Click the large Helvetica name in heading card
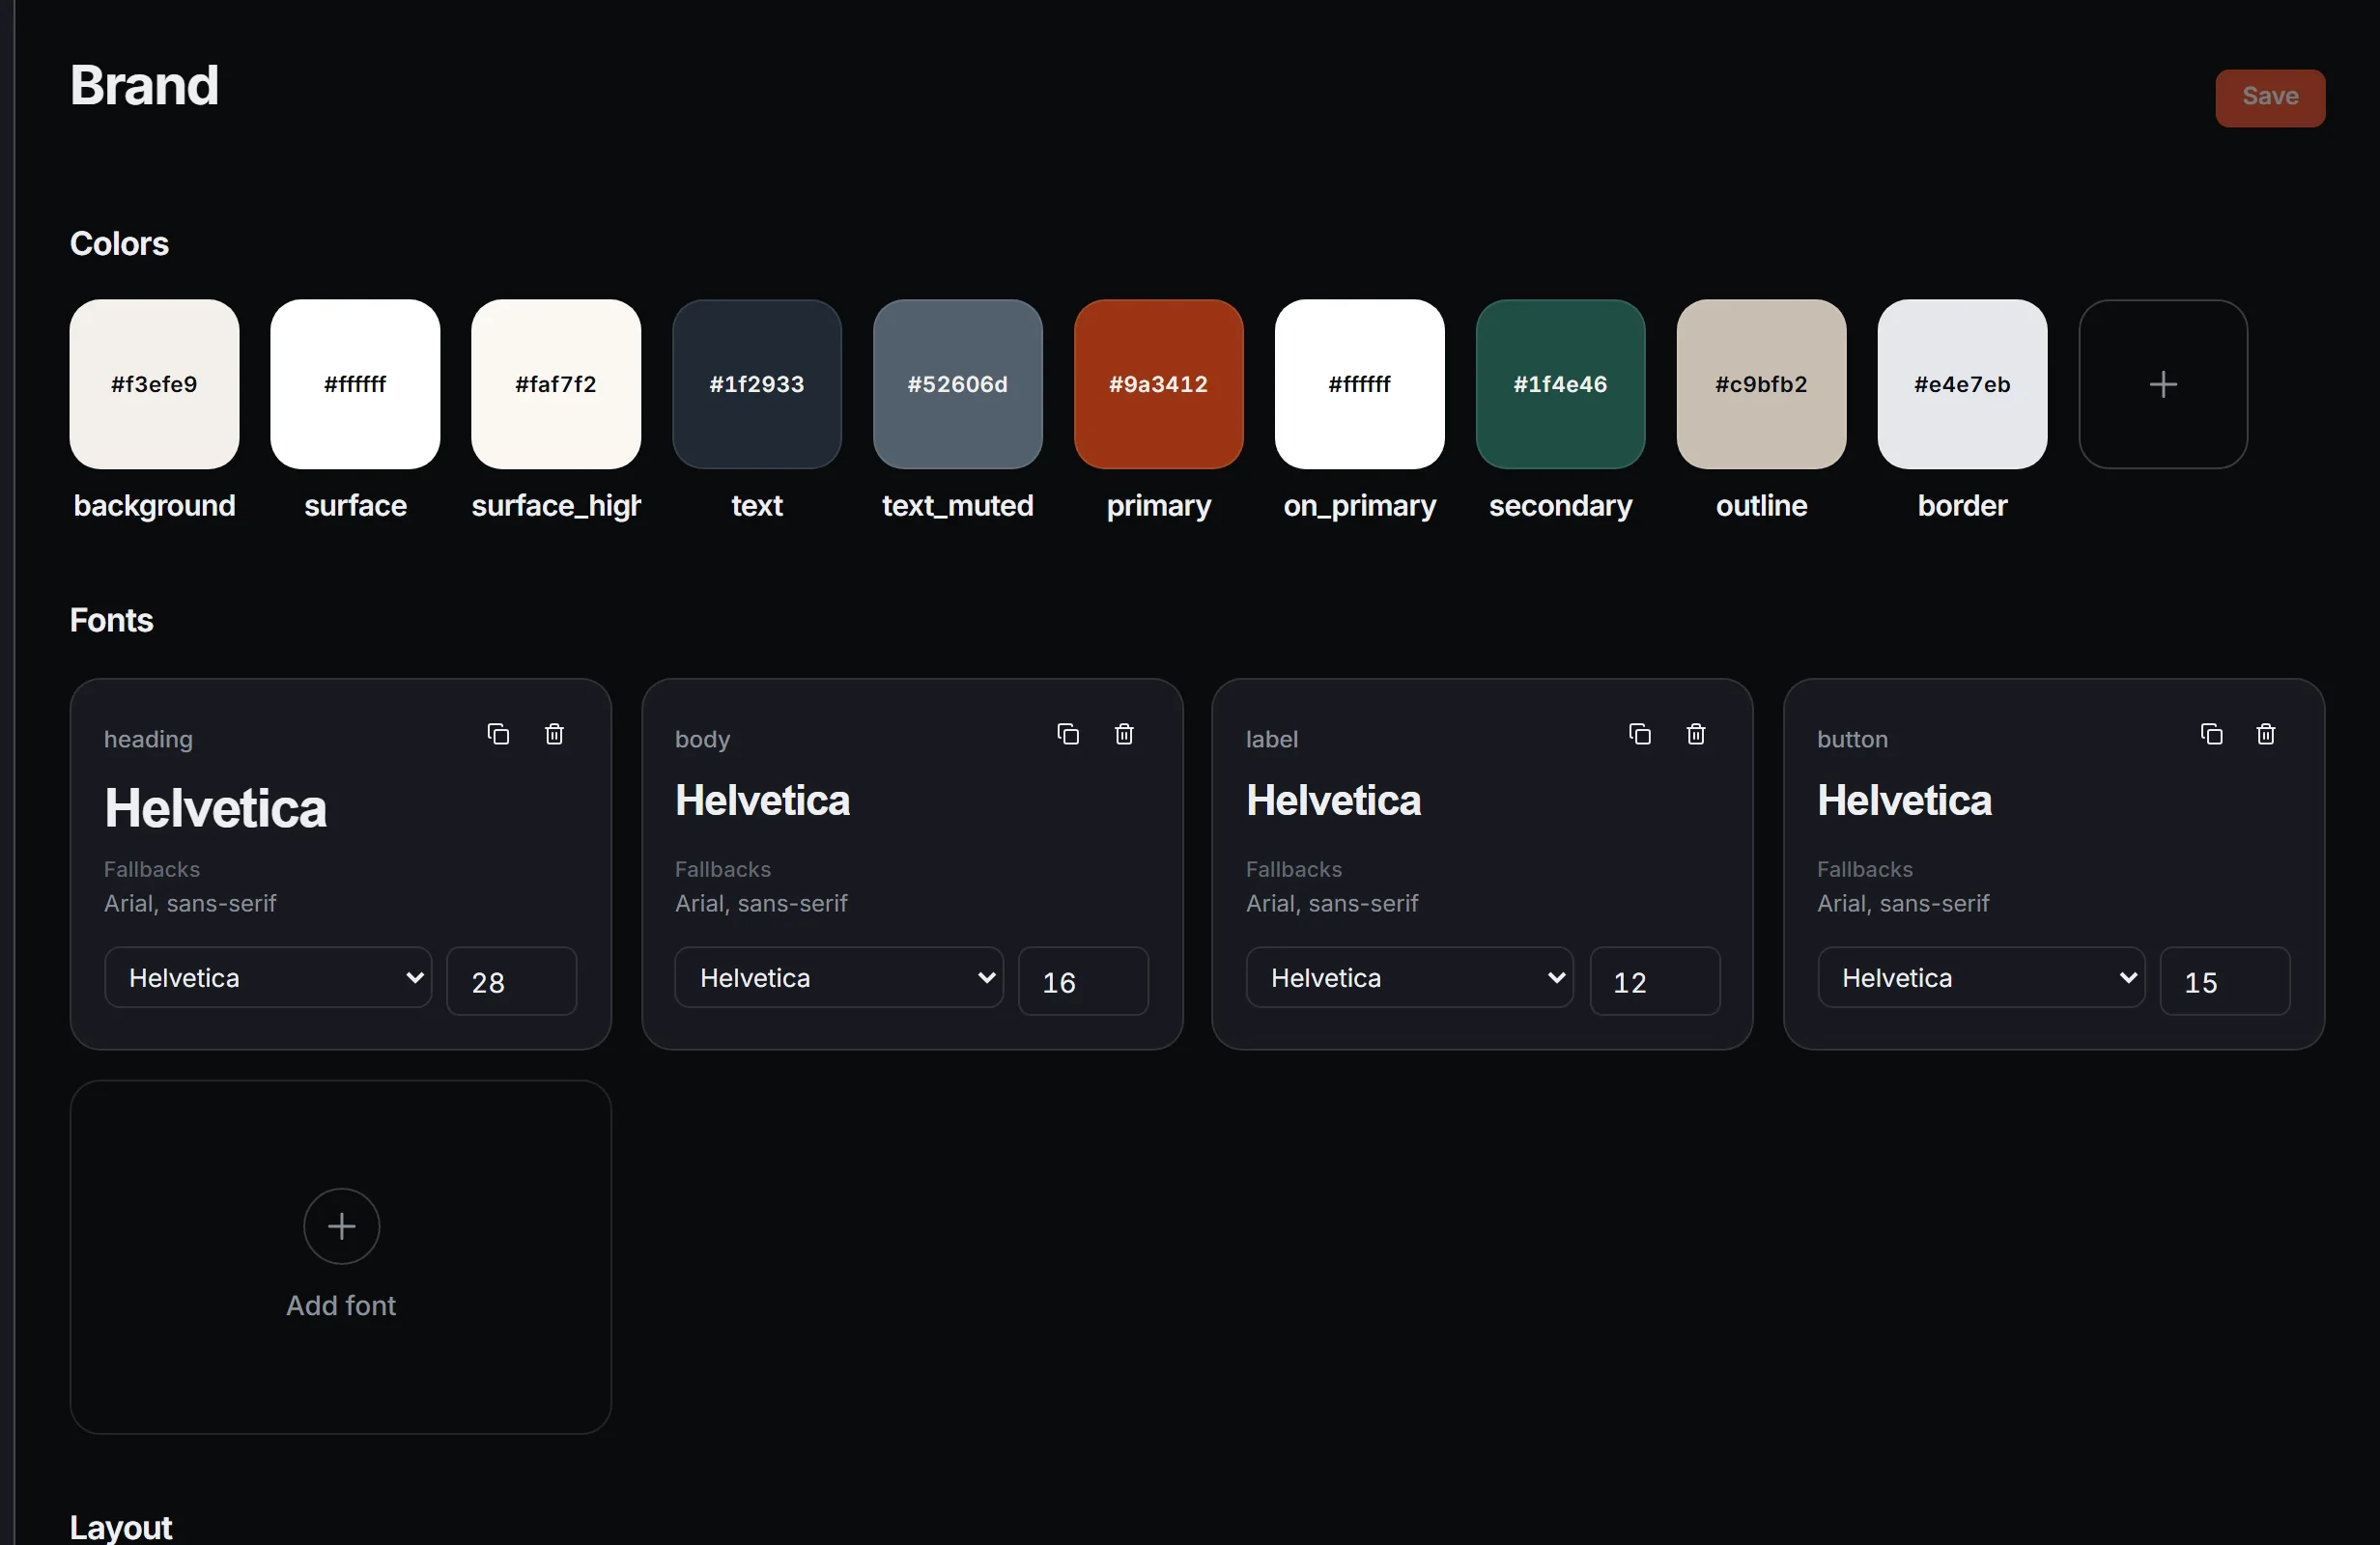Screen dimensions: 2380x1545 tap(216, 808)
